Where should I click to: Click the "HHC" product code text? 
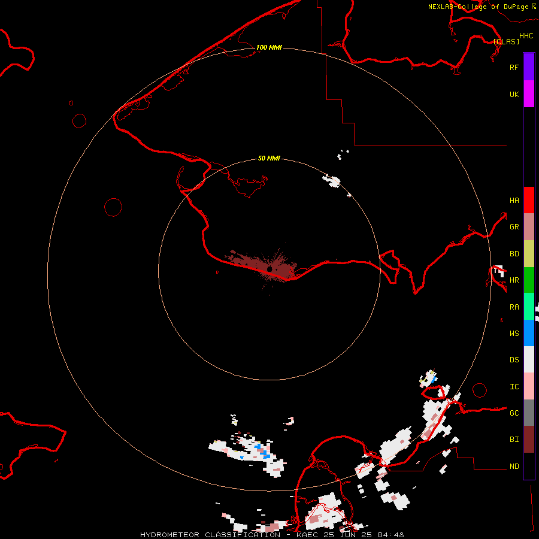pos(526,36)
